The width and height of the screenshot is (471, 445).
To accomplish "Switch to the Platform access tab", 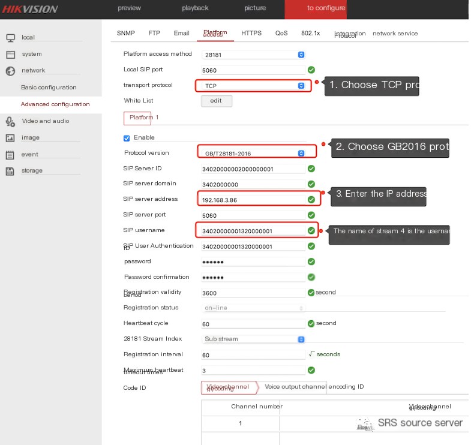I will point(215,34).
